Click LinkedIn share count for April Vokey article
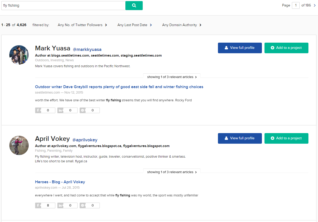 [x=67, y=205]
